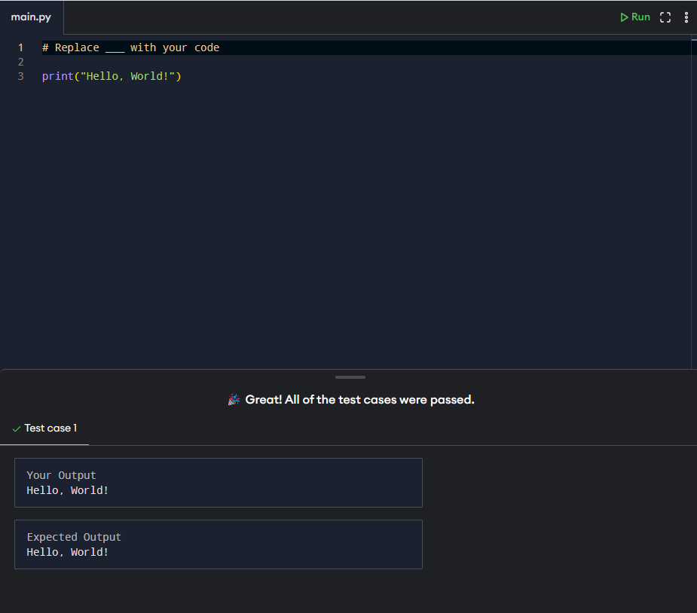Toggle fullscreen editor mode icon
Viewport: 697px width, 613px height.
click(665, 17)
